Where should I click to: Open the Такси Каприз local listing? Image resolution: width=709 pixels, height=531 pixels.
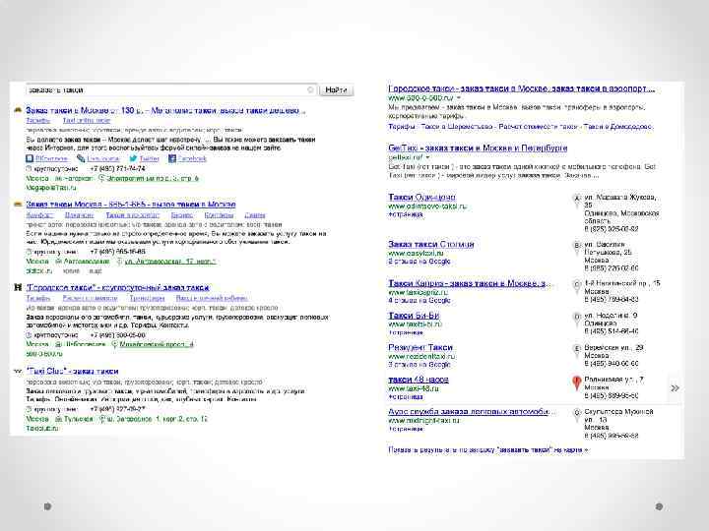[x=470, y=283]
